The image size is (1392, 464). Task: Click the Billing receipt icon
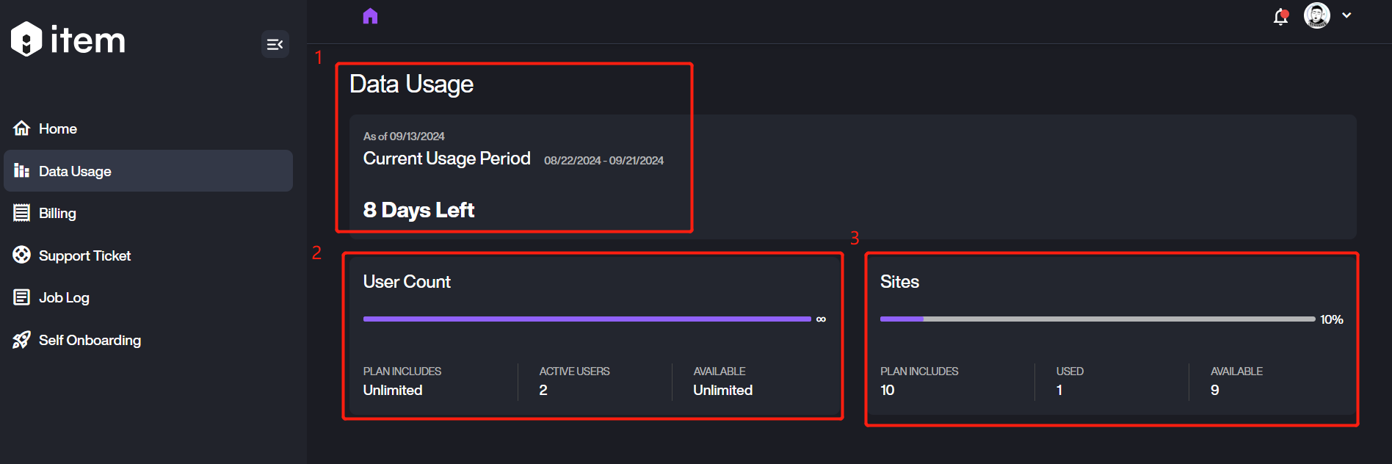pyautogui.click(x=22, y=213)
